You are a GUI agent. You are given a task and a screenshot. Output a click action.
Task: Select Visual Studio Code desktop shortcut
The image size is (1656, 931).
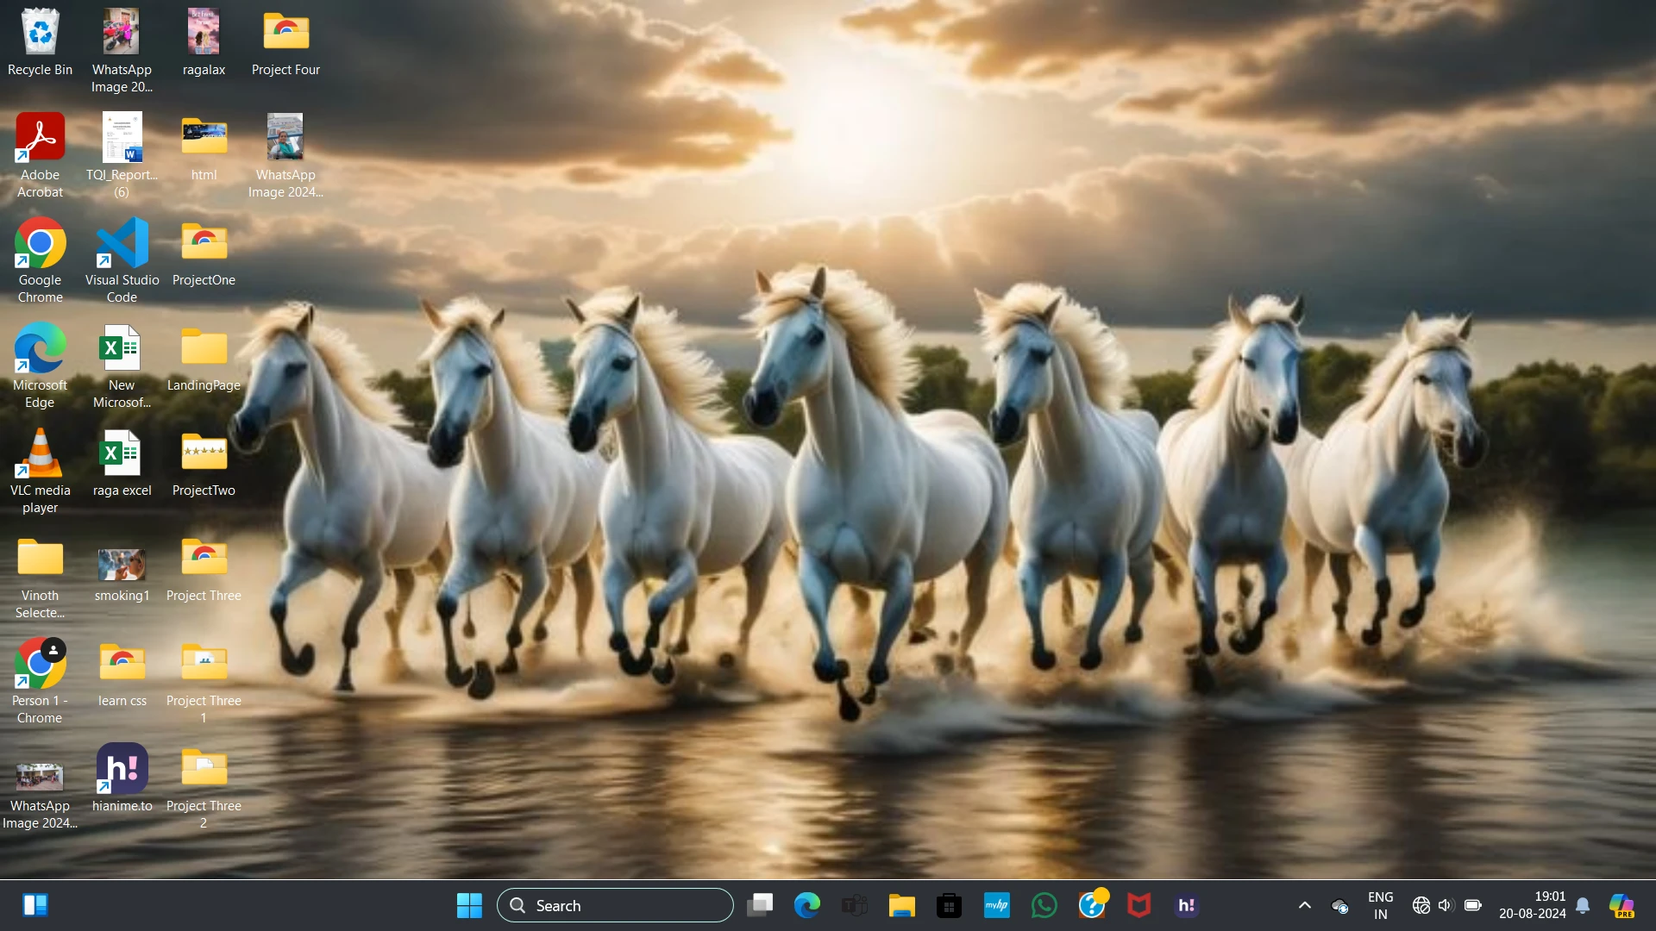pos(122,260)
